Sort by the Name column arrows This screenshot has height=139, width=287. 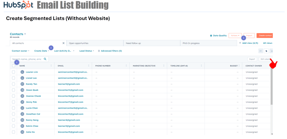pos(51,66)
